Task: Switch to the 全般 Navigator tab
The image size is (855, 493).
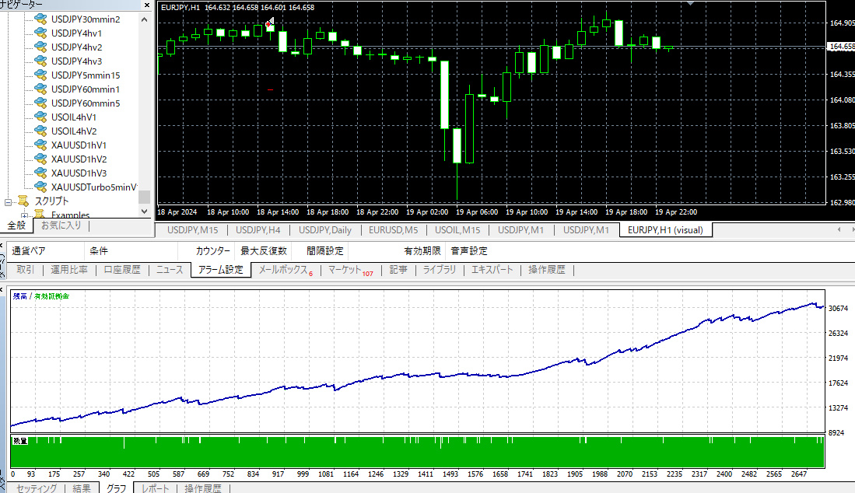Action: click(x=16, y=225)
